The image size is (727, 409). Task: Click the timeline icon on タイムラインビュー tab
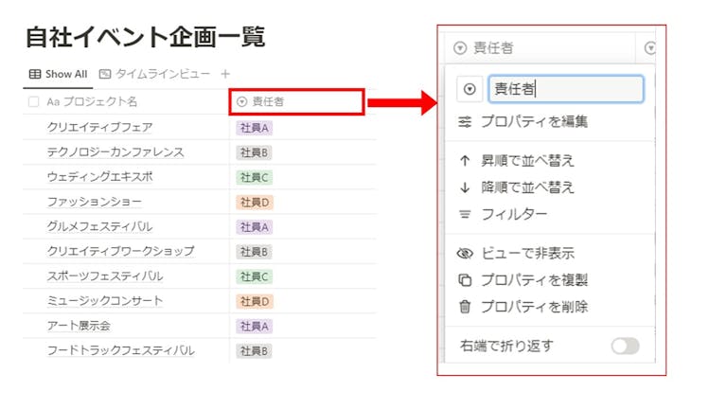pyautogui.click(x=105, y=74)
